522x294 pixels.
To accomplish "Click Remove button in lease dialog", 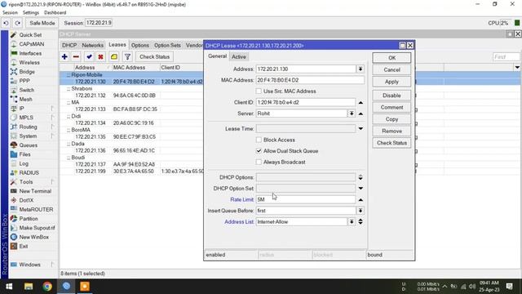I will pos(391,131).
